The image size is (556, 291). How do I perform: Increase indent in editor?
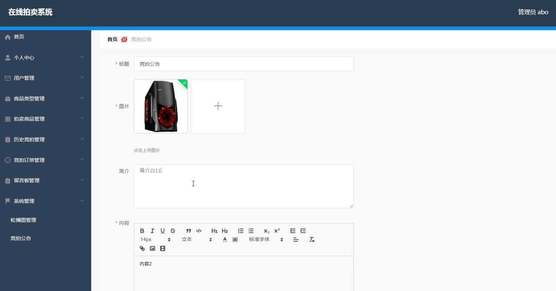pos(303,231)
